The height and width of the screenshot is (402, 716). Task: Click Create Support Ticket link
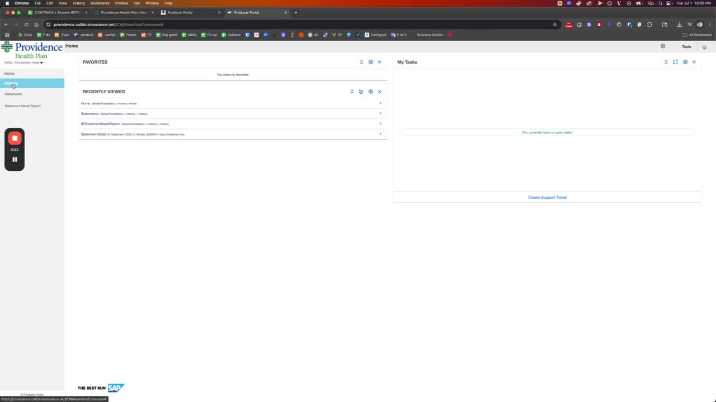[547, 197]
